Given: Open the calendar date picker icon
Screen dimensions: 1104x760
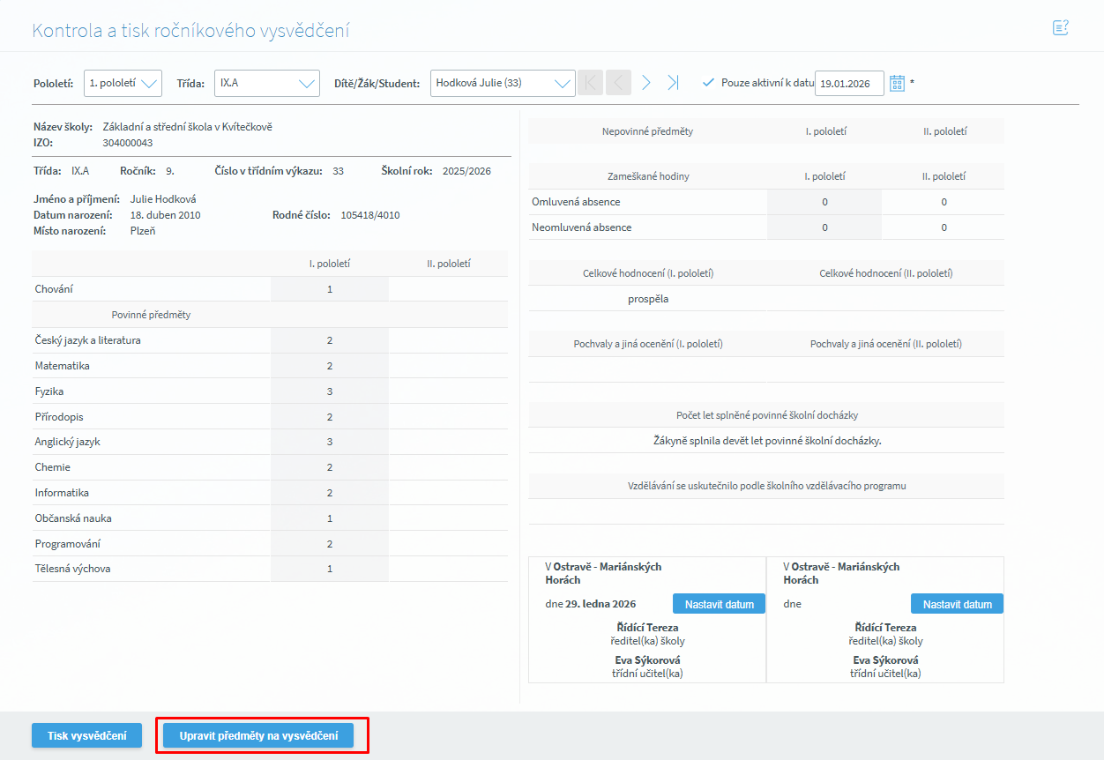Looking at the screenshot, I should pyautogui.click(x=897, y=83).
